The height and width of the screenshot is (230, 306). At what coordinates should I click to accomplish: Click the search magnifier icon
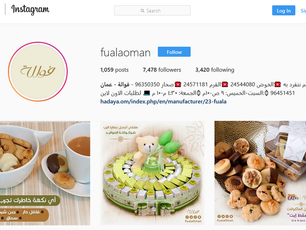[x=142, y=11]
